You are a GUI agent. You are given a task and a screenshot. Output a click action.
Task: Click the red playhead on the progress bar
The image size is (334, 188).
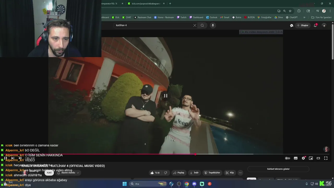tap(195, 154)
